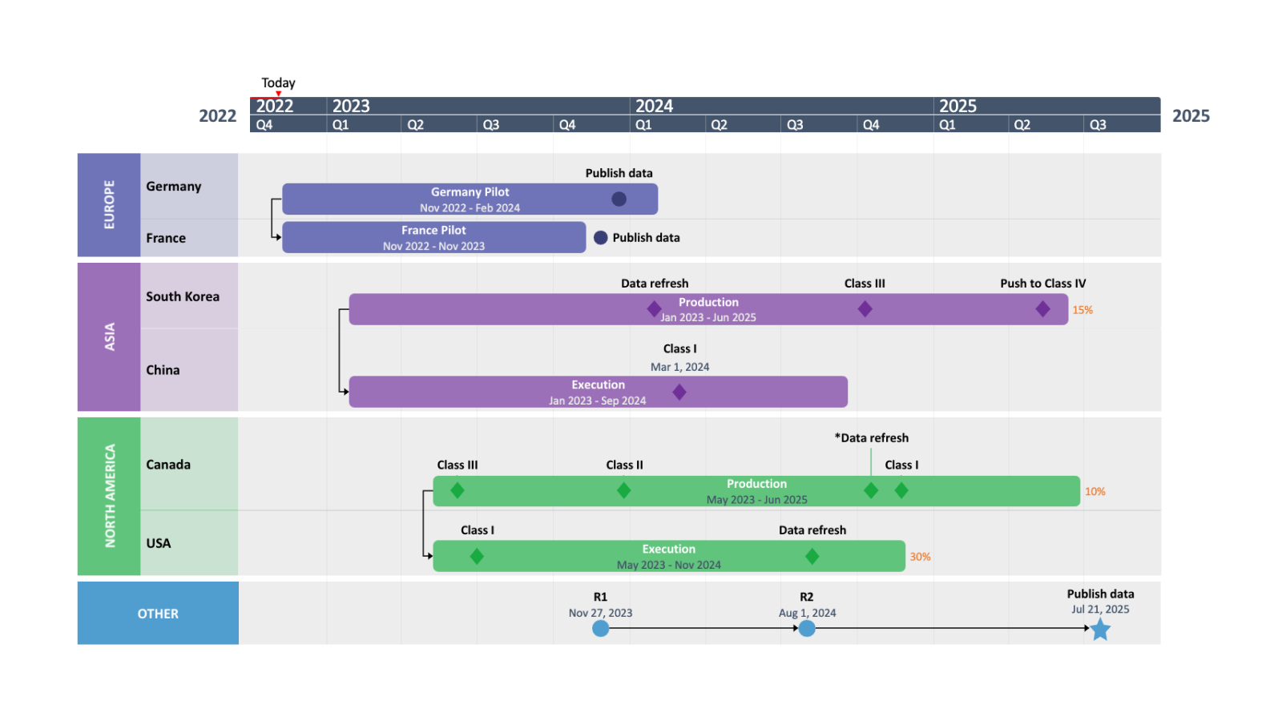Select the Q2 2024 quarter header
This screenshot has width=1282, height=721.
point(719,124)
